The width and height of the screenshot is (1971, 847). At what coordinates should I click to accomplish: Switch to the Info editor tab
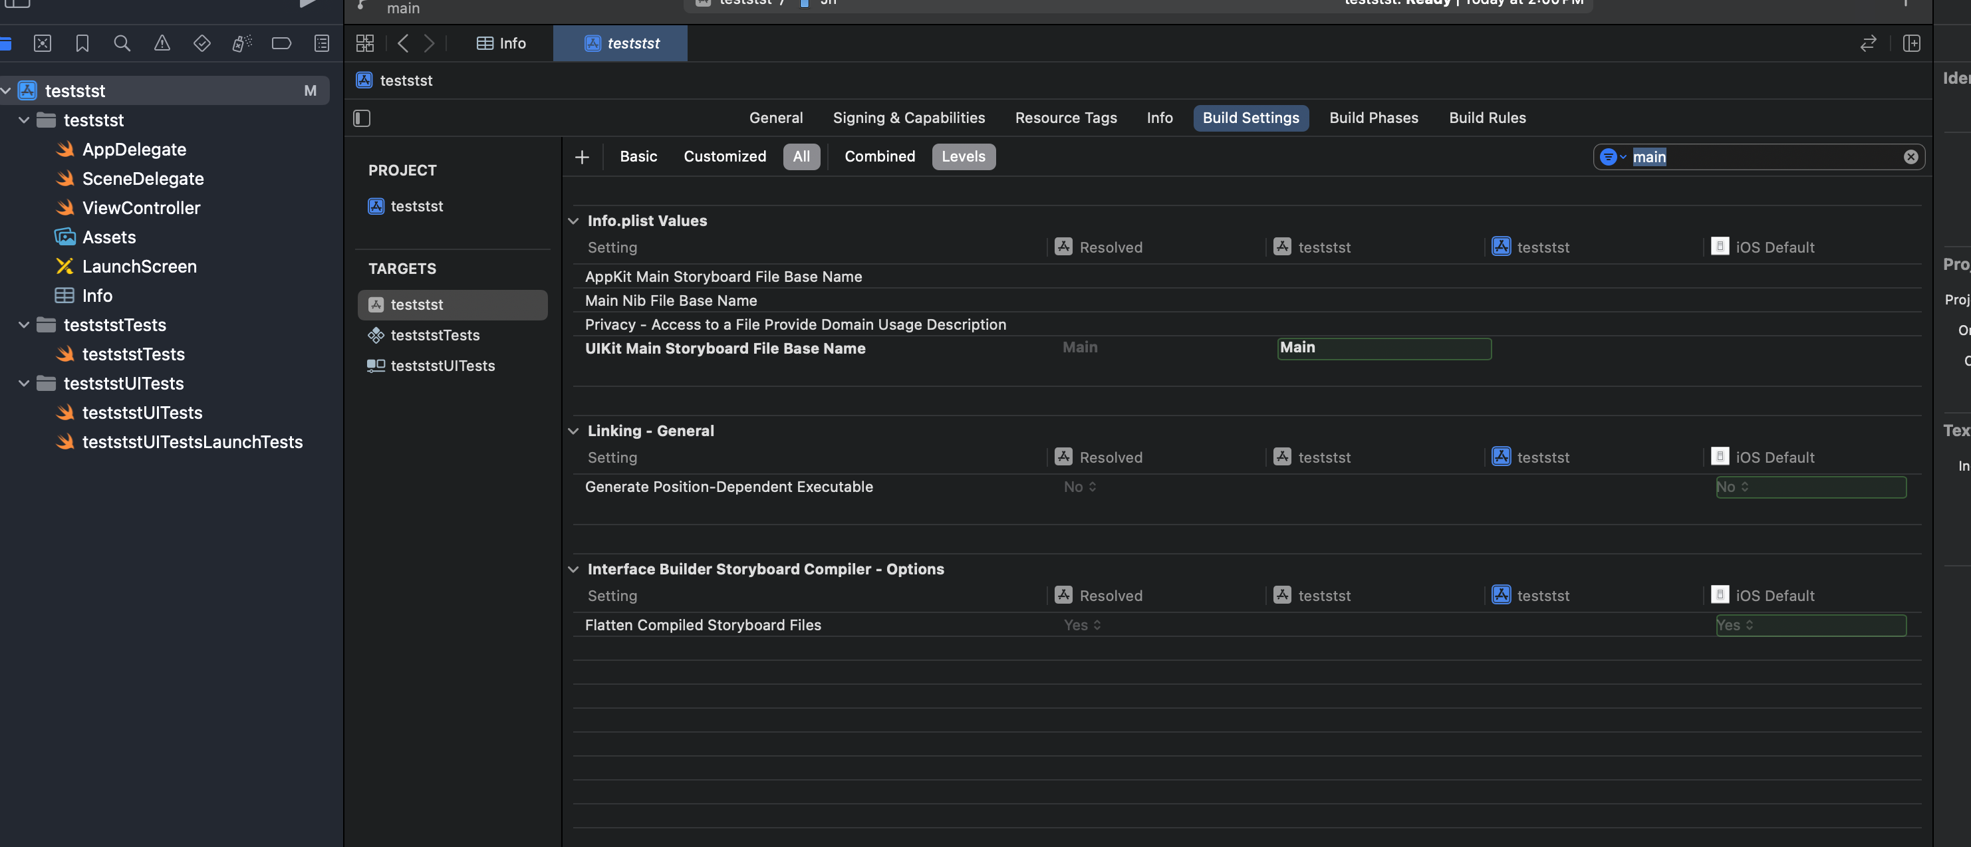(x=501, y=43)
